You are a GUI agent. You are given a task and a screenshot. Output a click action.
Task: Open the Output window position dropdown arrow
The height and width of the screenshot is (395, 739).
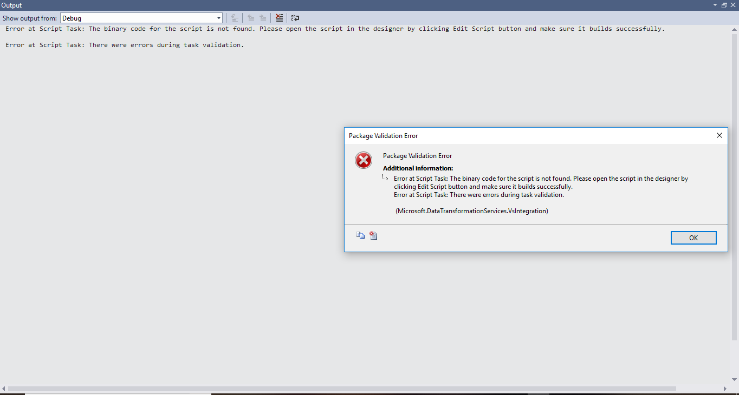pos(715,5)
